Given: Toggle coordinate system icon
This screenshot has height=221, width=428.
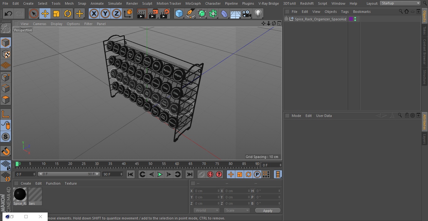Looking at the screenshot, I should click(128, 13).
